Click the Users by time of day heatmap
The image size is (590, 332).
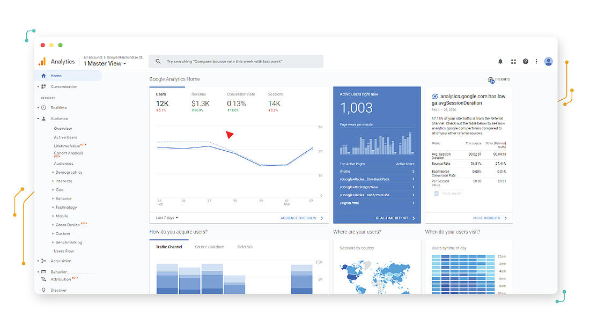pos(463,274)
